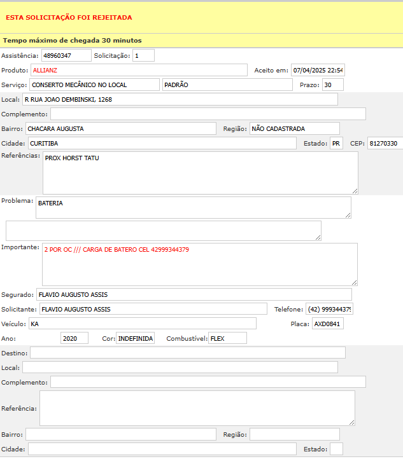The image size is (403, 466).
Task: Focus the Local field with RUA JOAO DEMBINSKI
Action: pos(180,99)
